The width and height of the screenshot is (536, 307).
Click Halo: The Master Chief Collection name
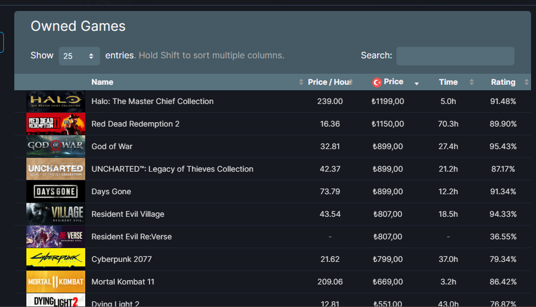click(x=152, y=101)
